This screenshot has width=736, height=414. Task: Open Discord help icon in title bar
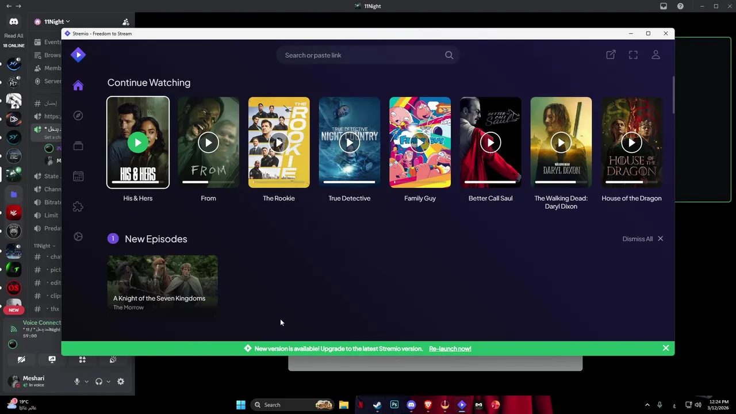(681, 6)
